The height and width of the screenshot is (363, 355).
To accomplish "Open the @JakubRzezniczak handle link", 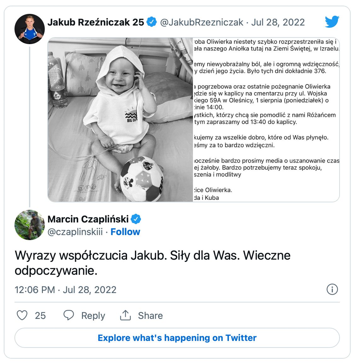I will (x=202, y=22).
